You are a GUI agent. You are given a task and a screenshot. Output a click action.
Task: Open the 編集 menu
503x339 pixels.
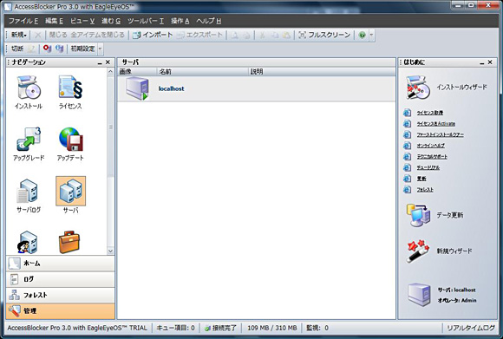(54, 21)
